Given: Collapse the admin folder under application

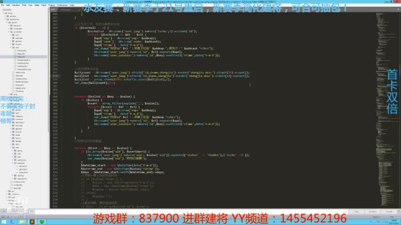Looking at the screenshot, I should (7, 22).
